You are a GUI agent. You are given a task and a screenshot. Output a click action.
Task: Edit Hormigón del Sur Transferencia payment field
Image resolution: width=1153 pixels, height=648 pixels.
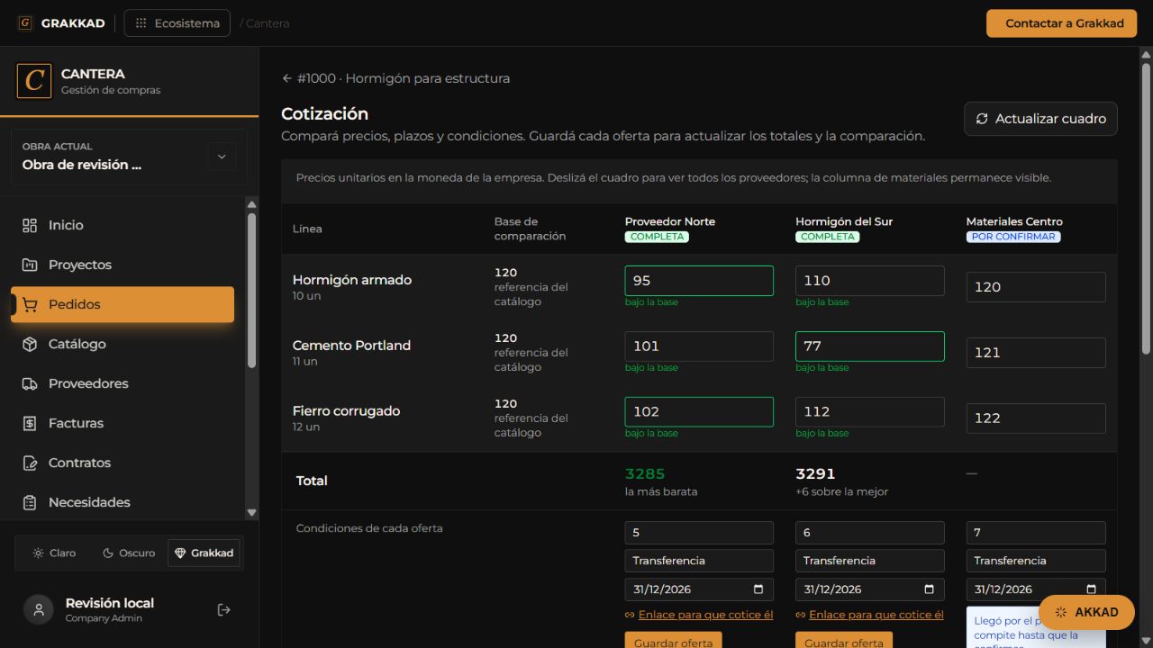pos(869,561)
